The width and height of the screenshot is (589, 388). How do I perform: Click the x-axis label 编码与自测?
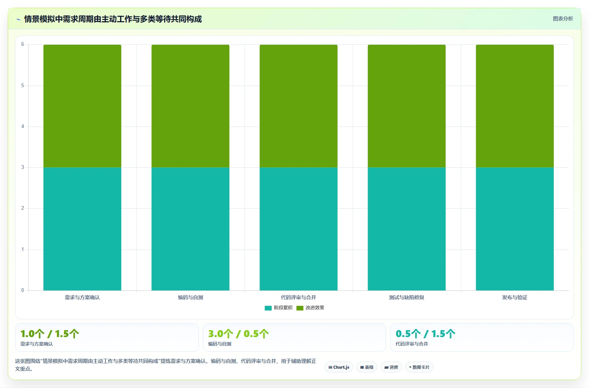point(190,297)
